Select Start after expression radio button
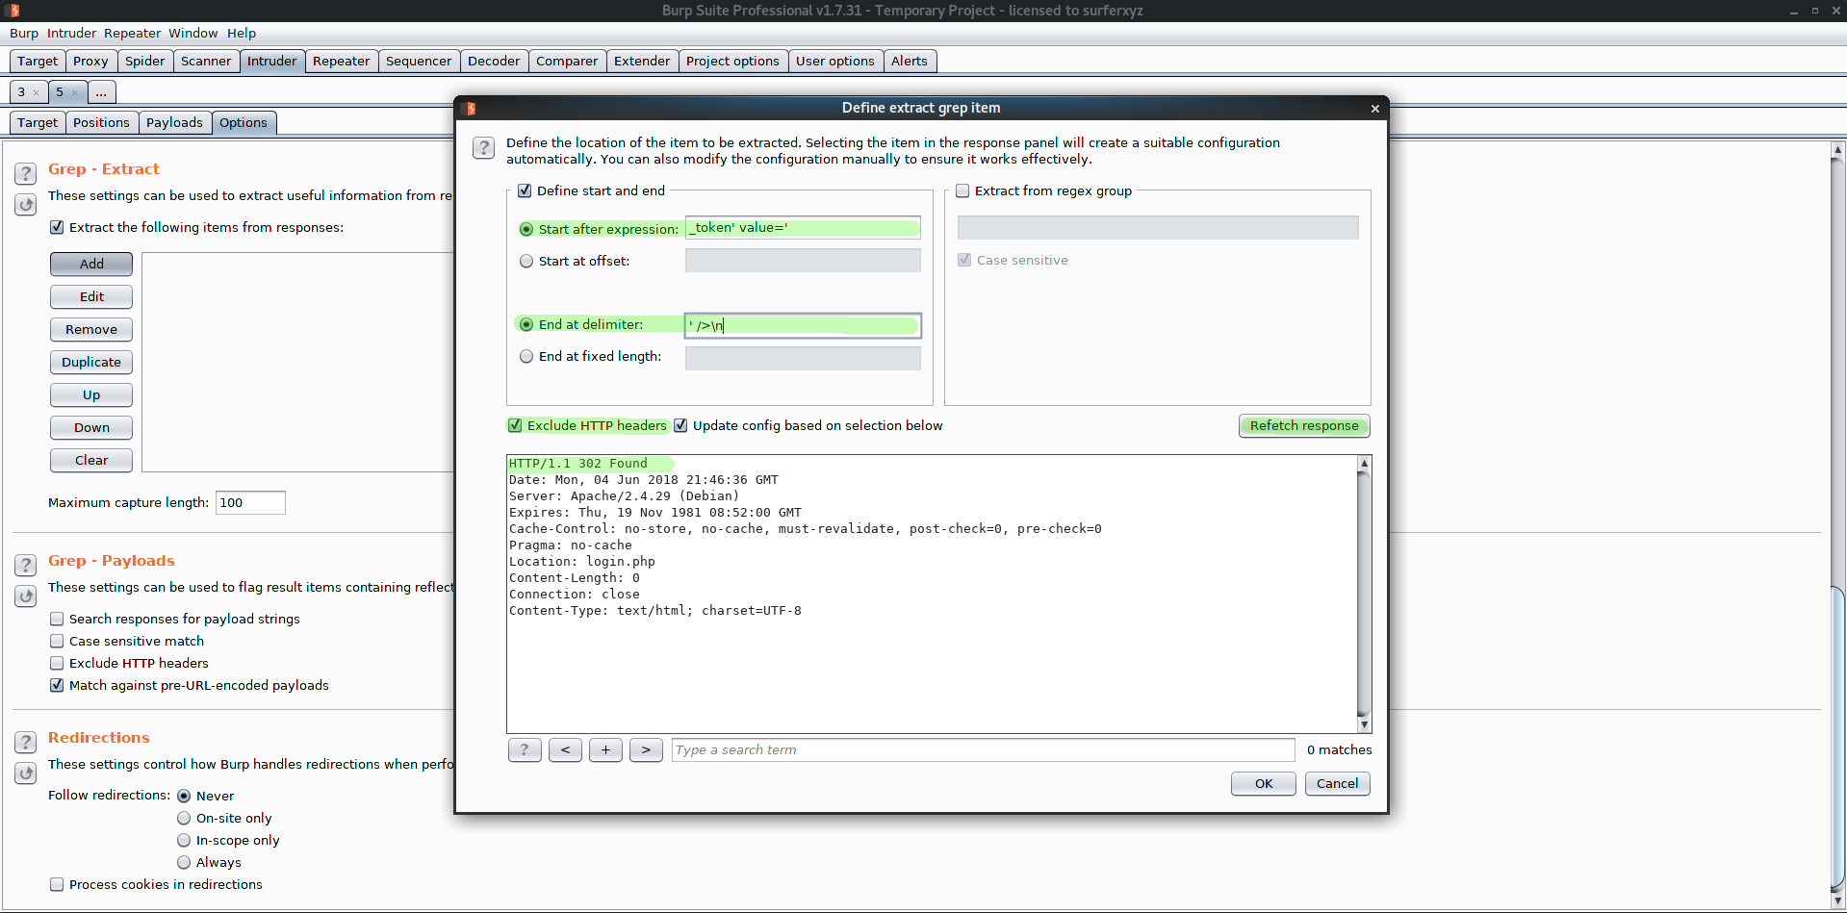The image size is (1847, 913). tap(526, 229)
